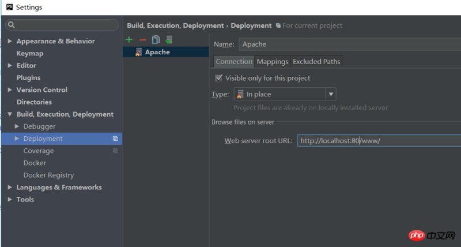This screenshot has width=461, height=247.
Task: Click the Web server root URL field
Action: tap(379, 141)
